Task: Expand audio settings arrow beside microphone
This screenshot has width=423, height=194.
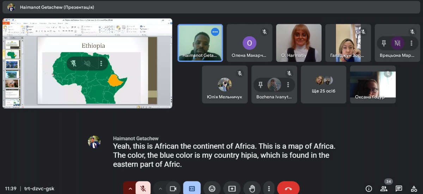Action: (x=130, y=189)
